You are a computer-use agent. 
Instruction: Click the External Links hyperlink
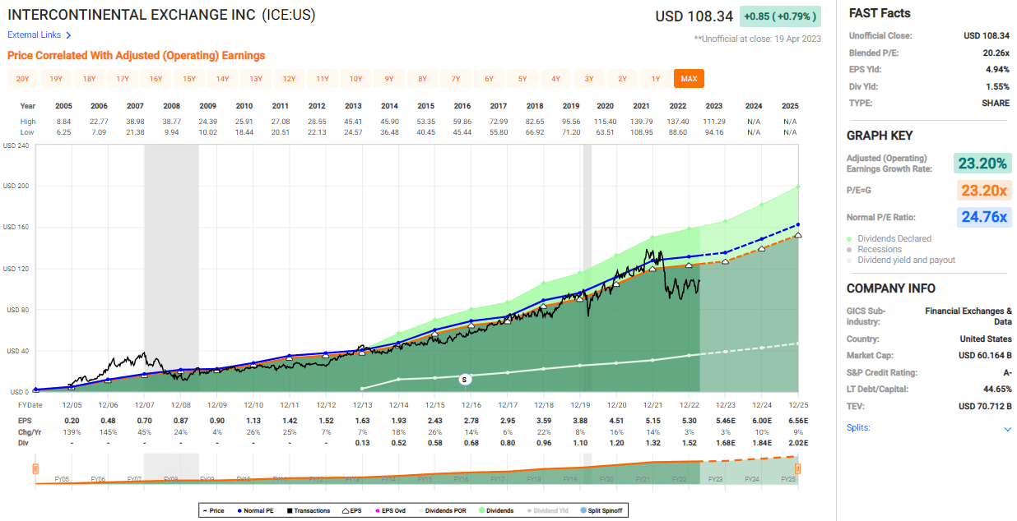pos(33,35)
